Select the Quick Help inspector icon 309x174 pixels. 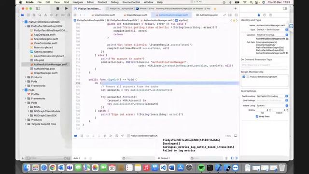[270, 15]
